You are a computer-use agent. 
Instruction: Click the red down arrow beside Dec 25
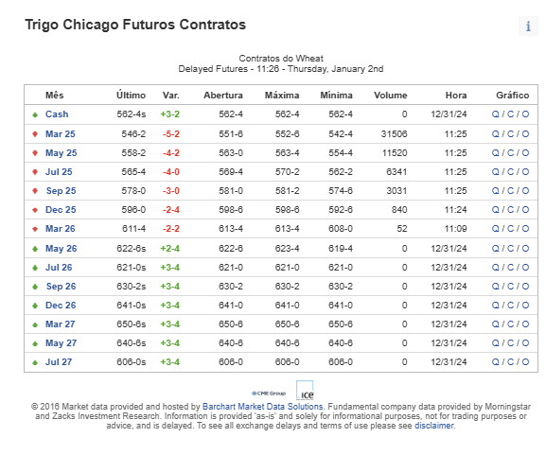(x=35, y=210)
